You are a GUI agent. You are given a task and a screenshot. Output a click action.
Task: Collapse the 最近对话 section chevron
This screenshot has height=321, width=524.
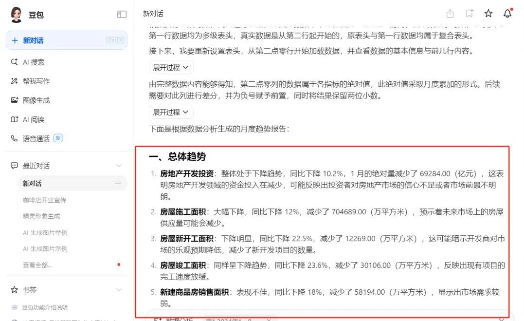(119, 166)
